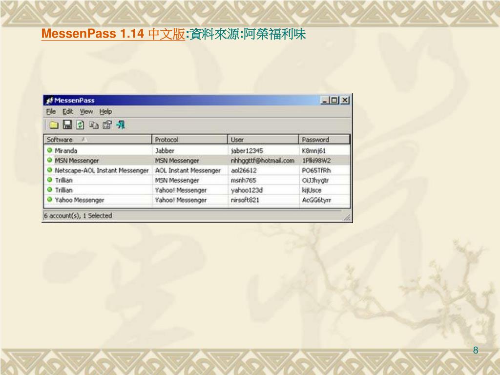Click the green icon beside Miranda
500x375 pixels.
[x=49, y=150]
